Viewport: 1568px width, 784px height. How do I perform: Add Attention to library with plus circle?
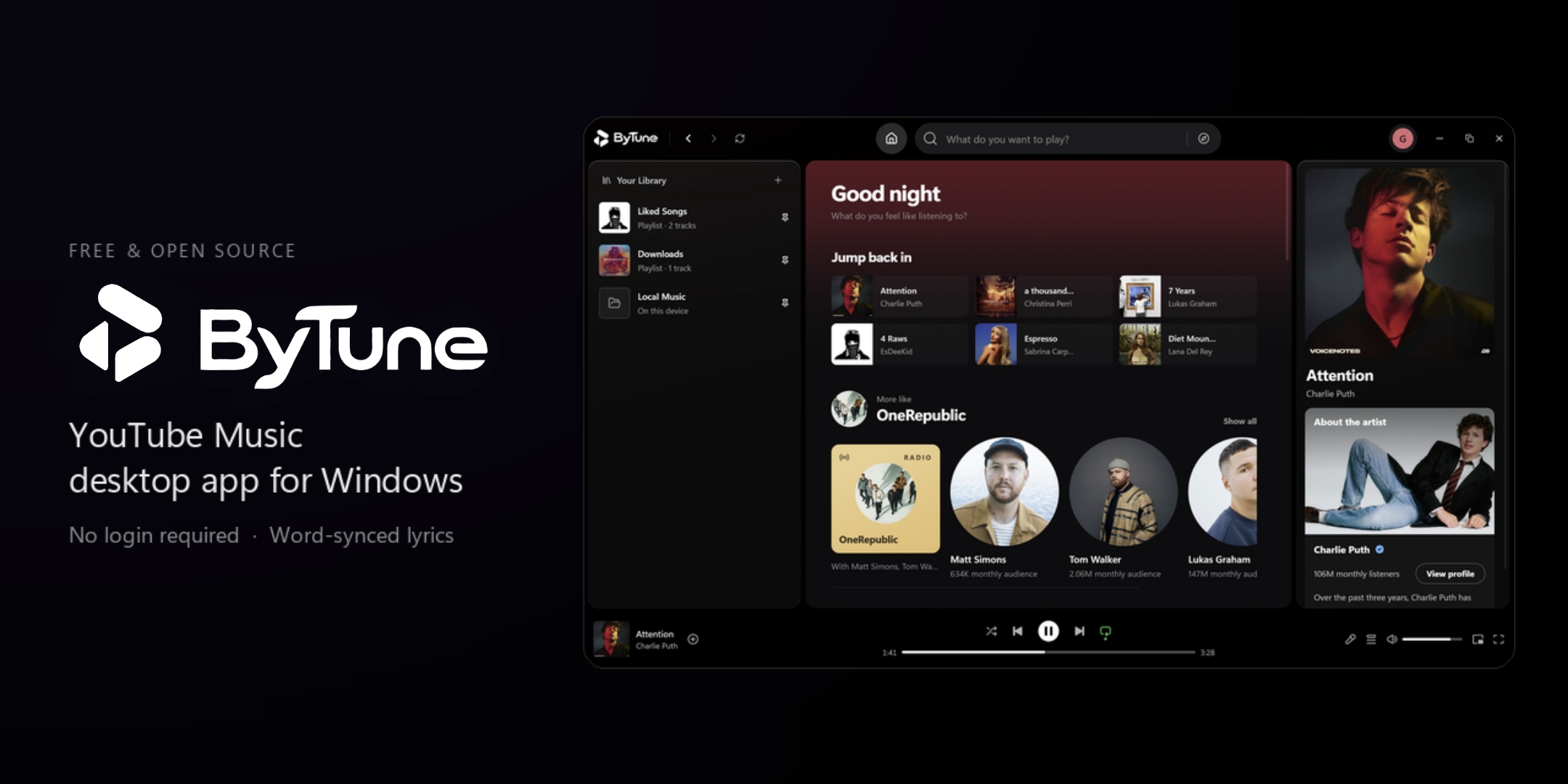tap(693, 639)
